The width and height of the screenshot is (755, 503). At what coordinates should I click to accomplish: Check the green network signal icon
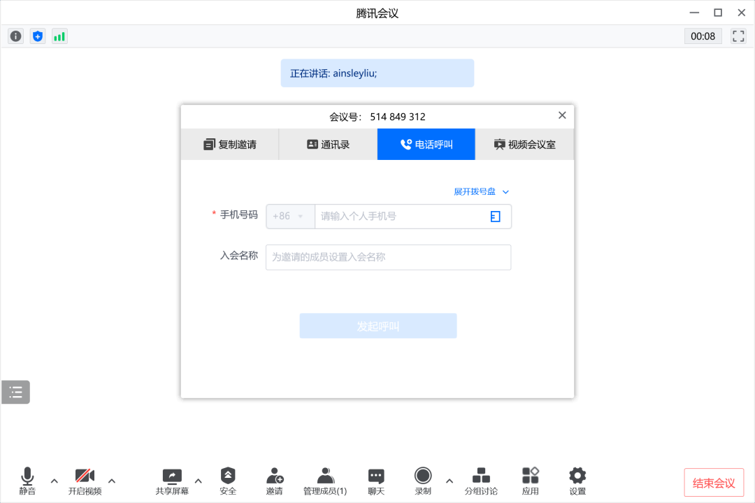[x=59, y=36]
